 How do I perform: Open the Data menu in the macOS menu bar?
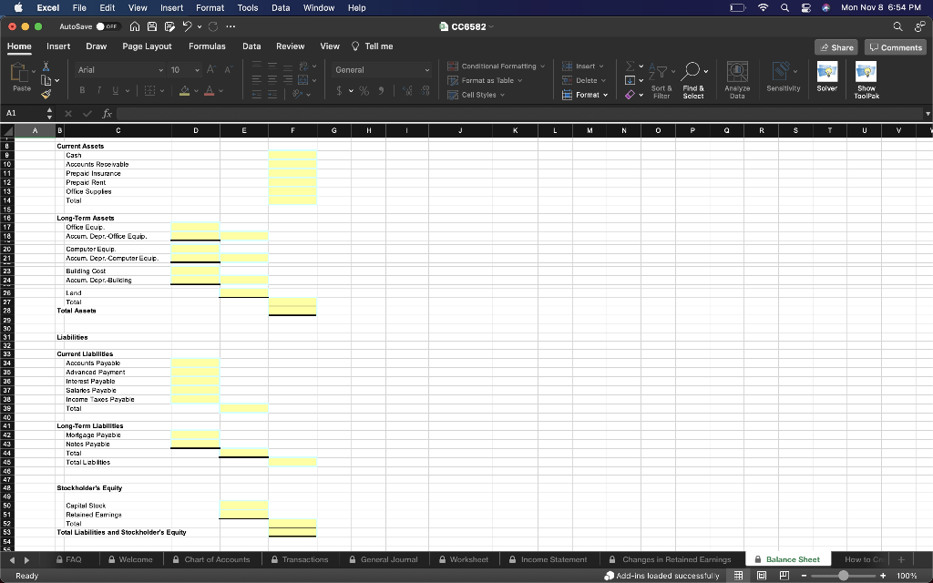(281, 7)
